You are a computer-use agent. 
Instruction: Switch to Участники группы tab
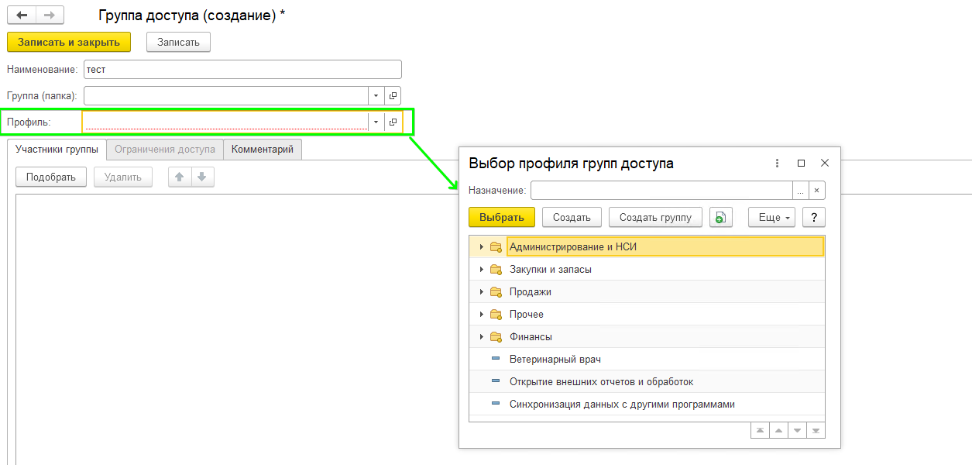[x=57, y=150]
